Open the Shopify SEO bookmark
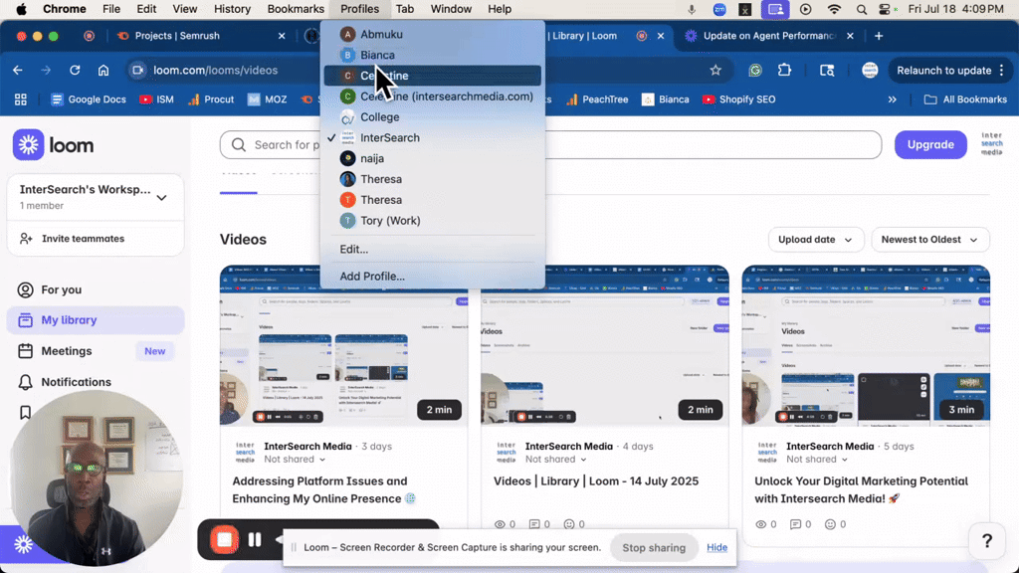 click(x=739, y=99)
